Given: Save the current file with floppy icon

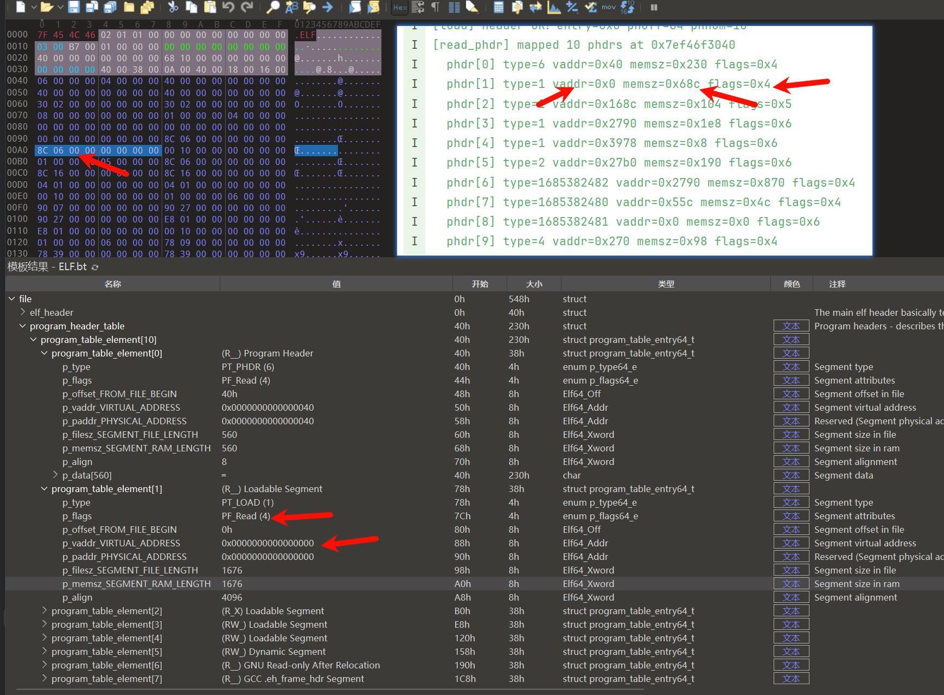Looking at the screenshot, I should [74, 7].
